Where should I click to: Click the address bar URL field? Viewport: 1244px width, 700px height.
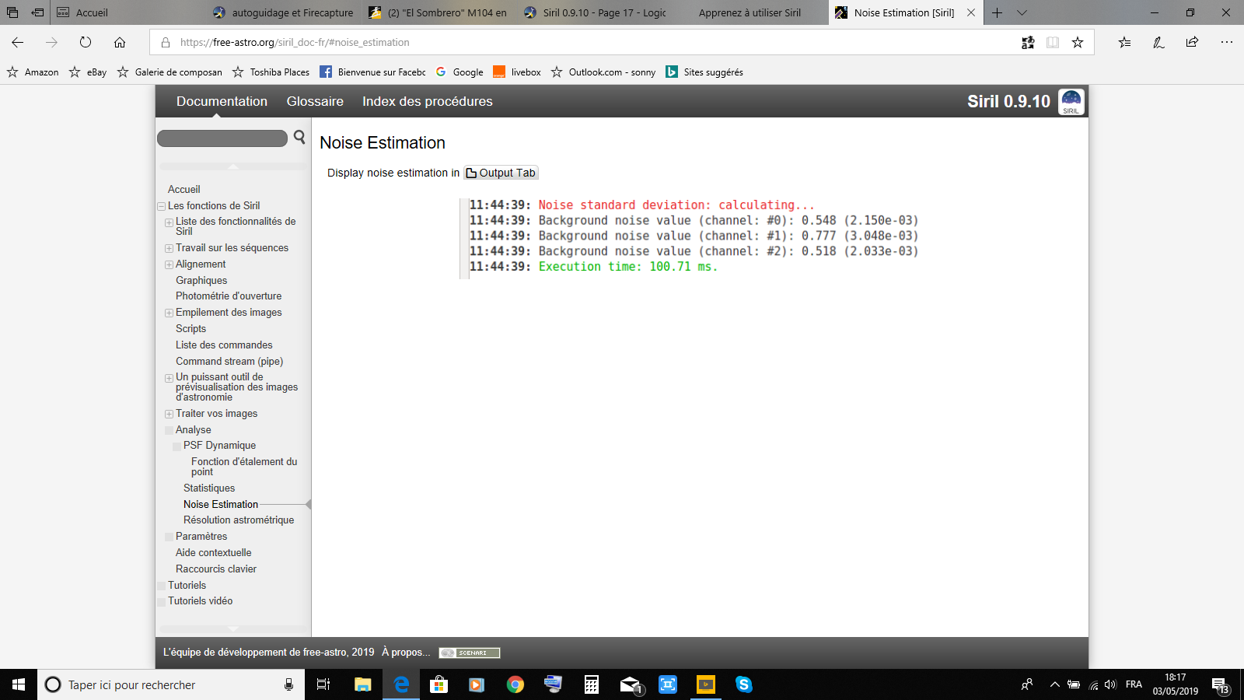click(591, 43)
